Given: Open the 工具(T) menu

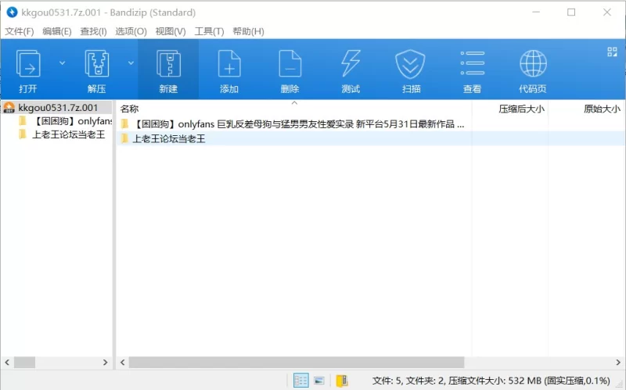Looking at the screenshot, I should [x=209, y=31].
